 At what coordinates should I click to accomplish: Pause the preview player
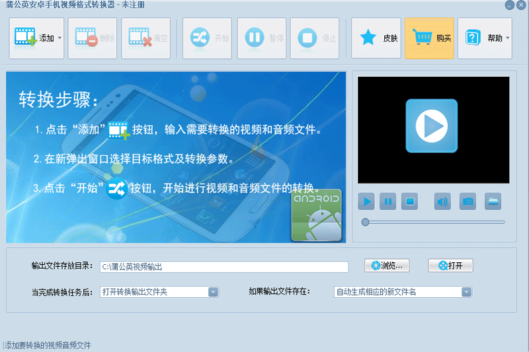coord(388,201)
